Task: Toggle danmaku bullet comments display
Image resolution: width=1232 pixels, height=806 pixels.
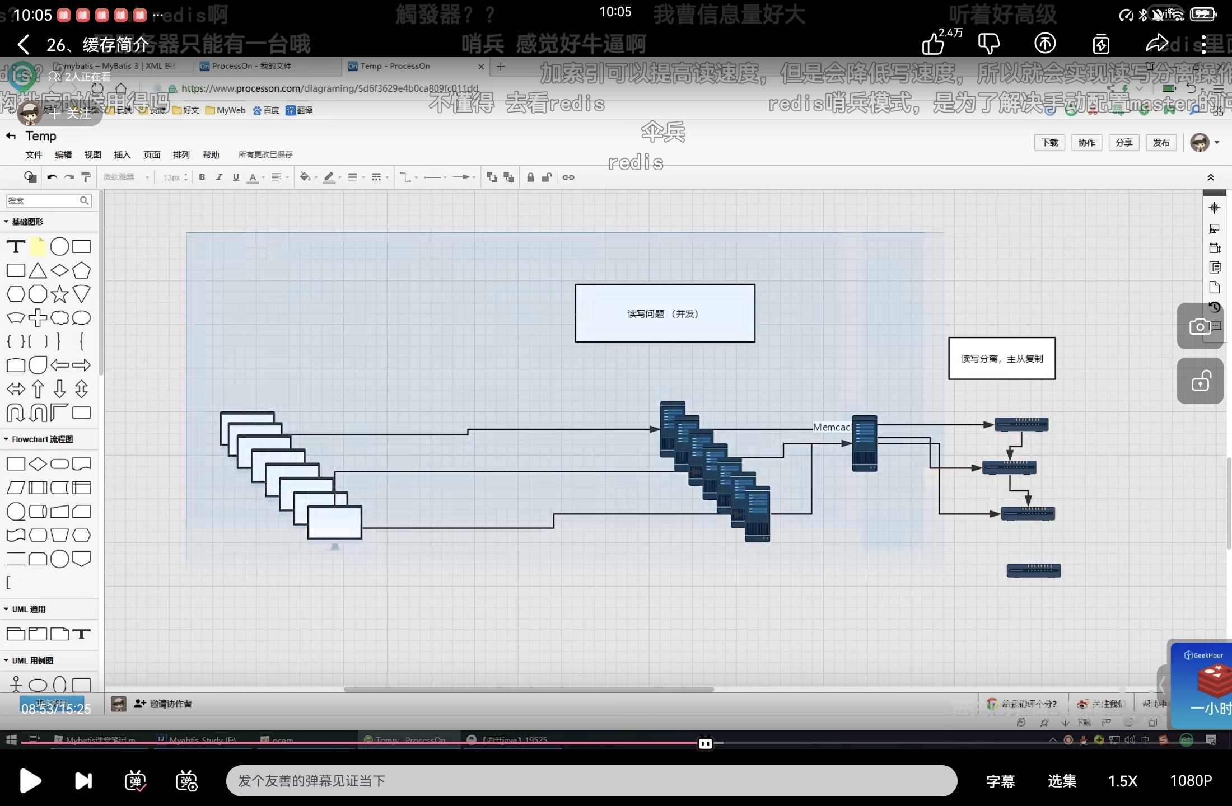Action: (x=135, y=781)
